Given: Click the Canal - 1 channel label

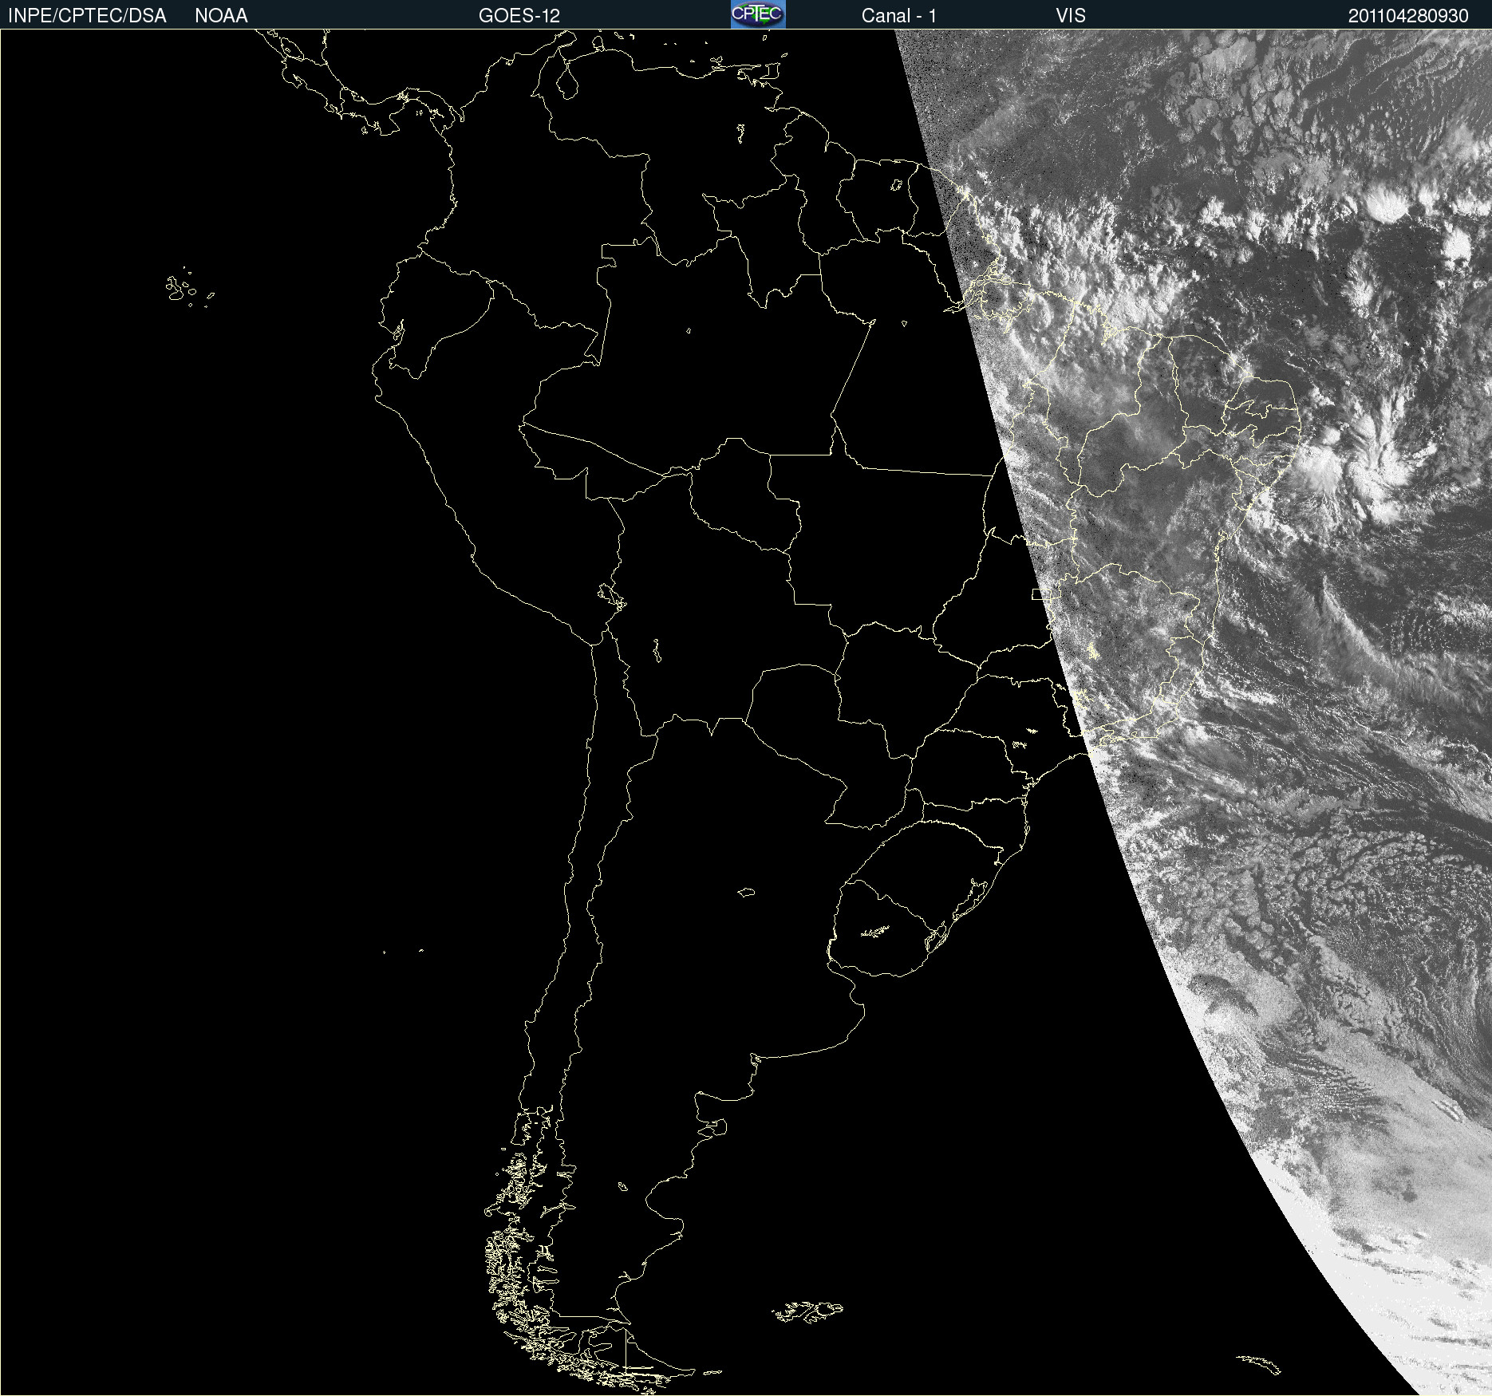Looking at the screenshot, I should tap(898, 16).
